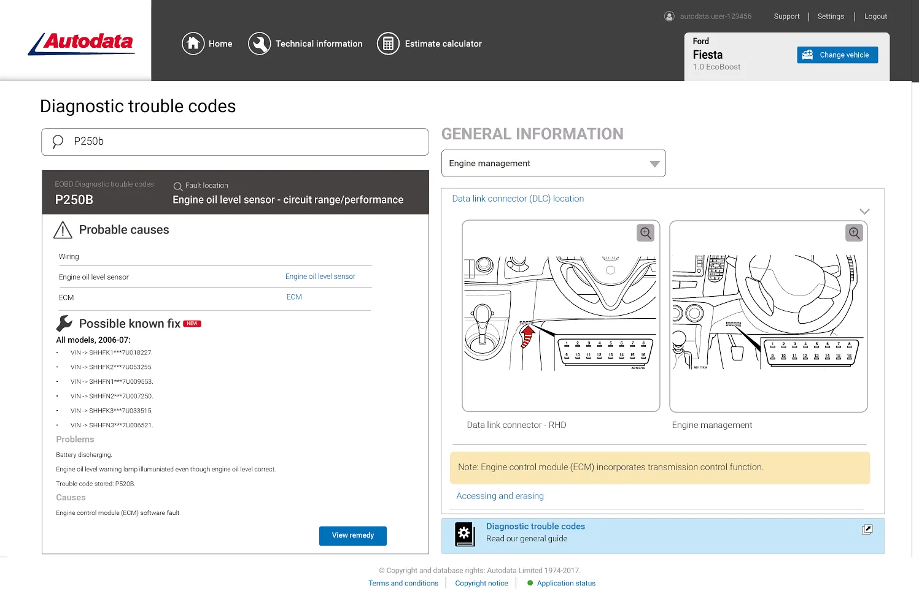
Task: Click the autodata.user-123456 username
Action: coord(715,17)
